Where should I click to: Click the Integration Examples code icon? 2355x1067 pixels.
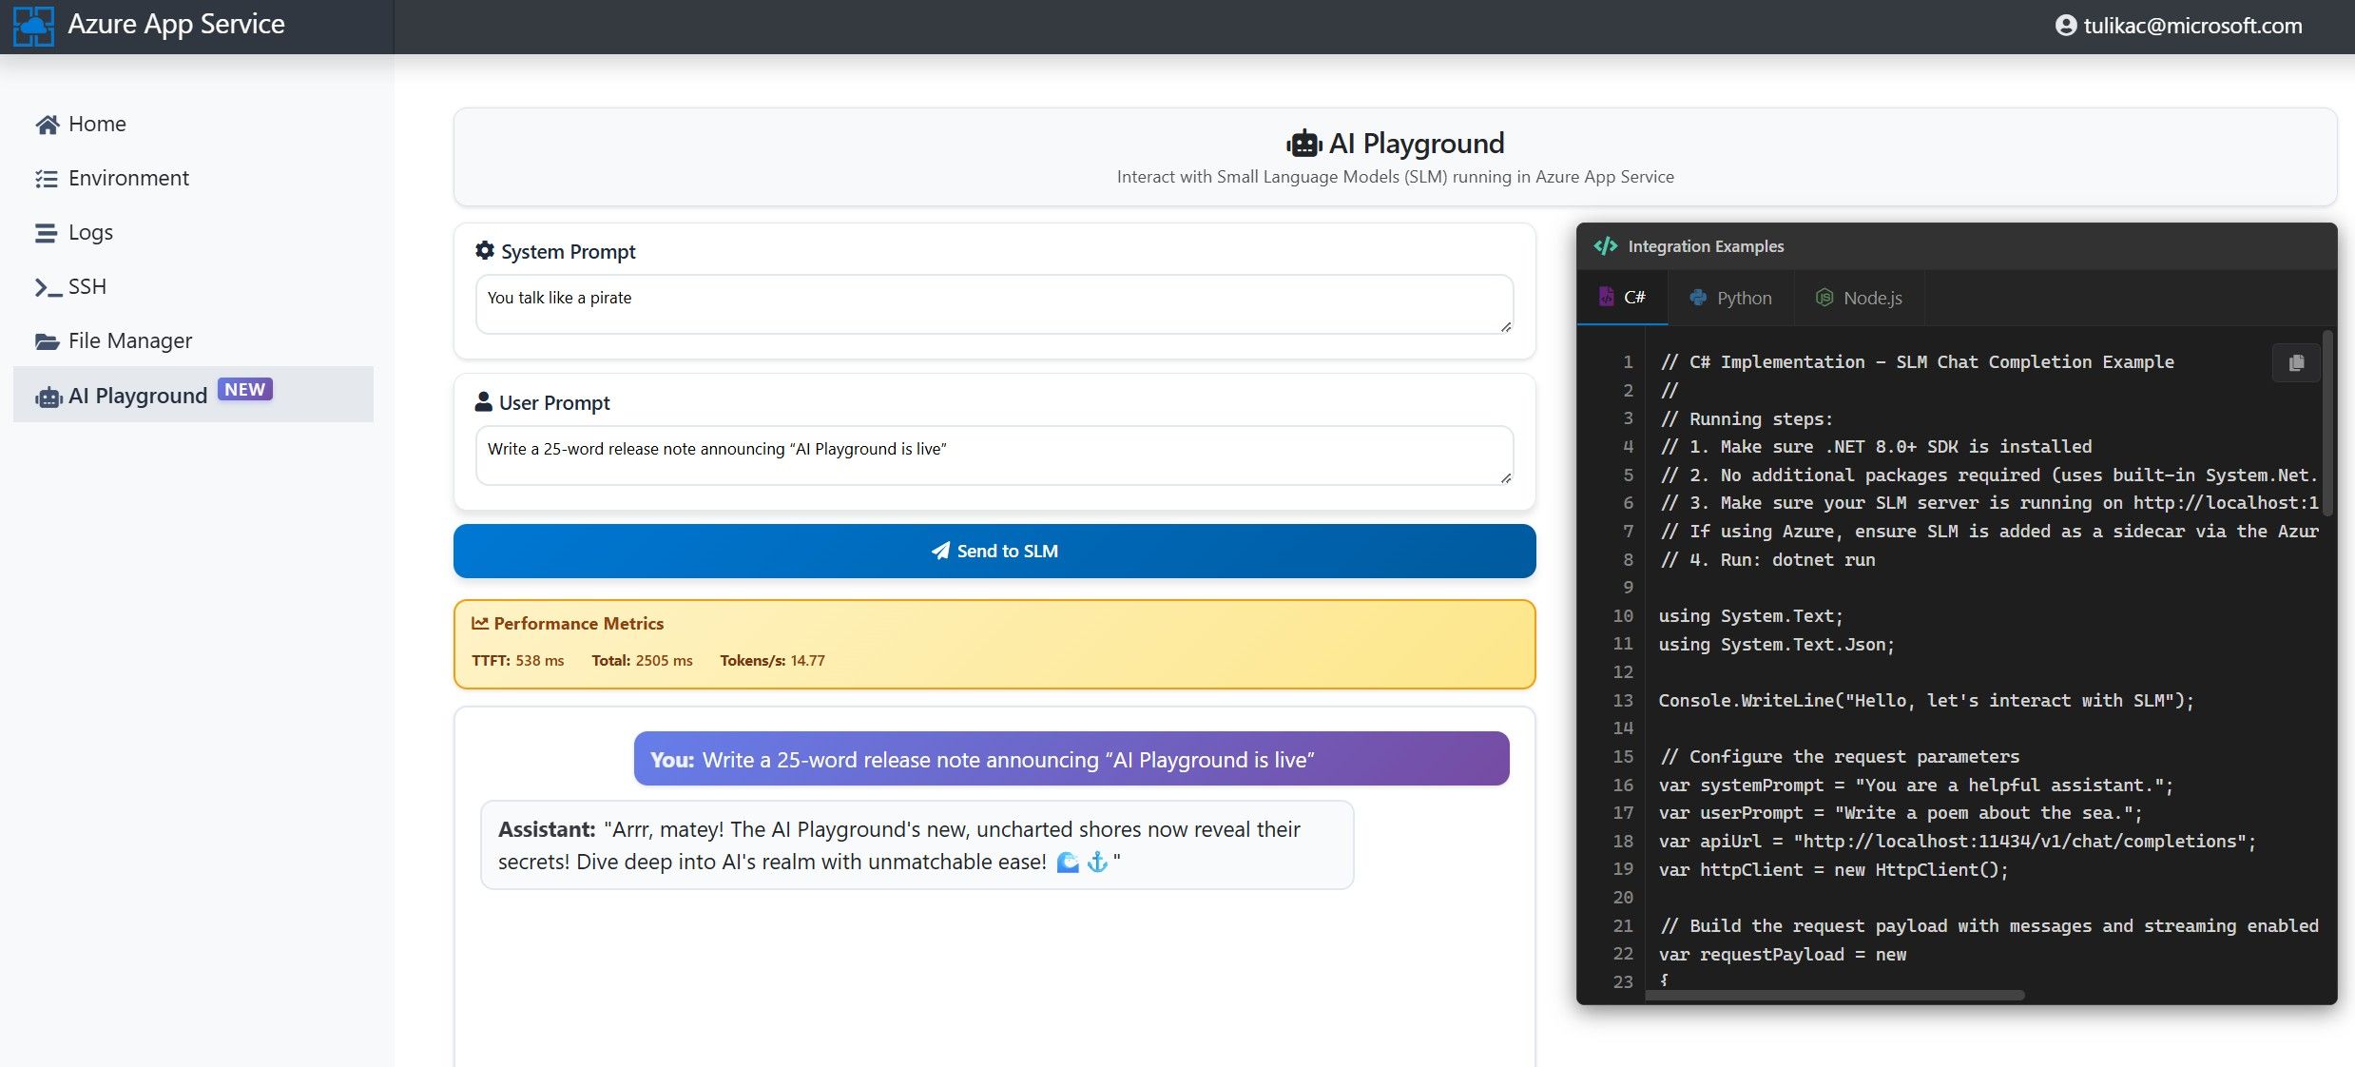[x=1606, y=245]
